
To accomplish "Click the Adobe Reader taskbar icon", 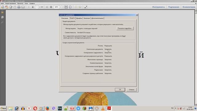I will (109, 108).
